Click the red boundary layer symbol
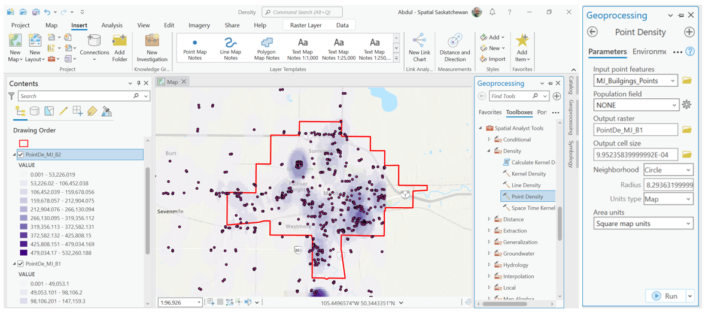705x312 pixels. click(23, 143)
